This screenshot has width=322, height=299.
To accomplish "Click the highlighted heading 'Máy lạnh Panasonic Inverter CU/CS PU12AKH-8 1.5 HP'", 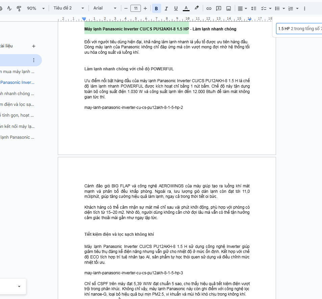I will [x=137, y=29].
